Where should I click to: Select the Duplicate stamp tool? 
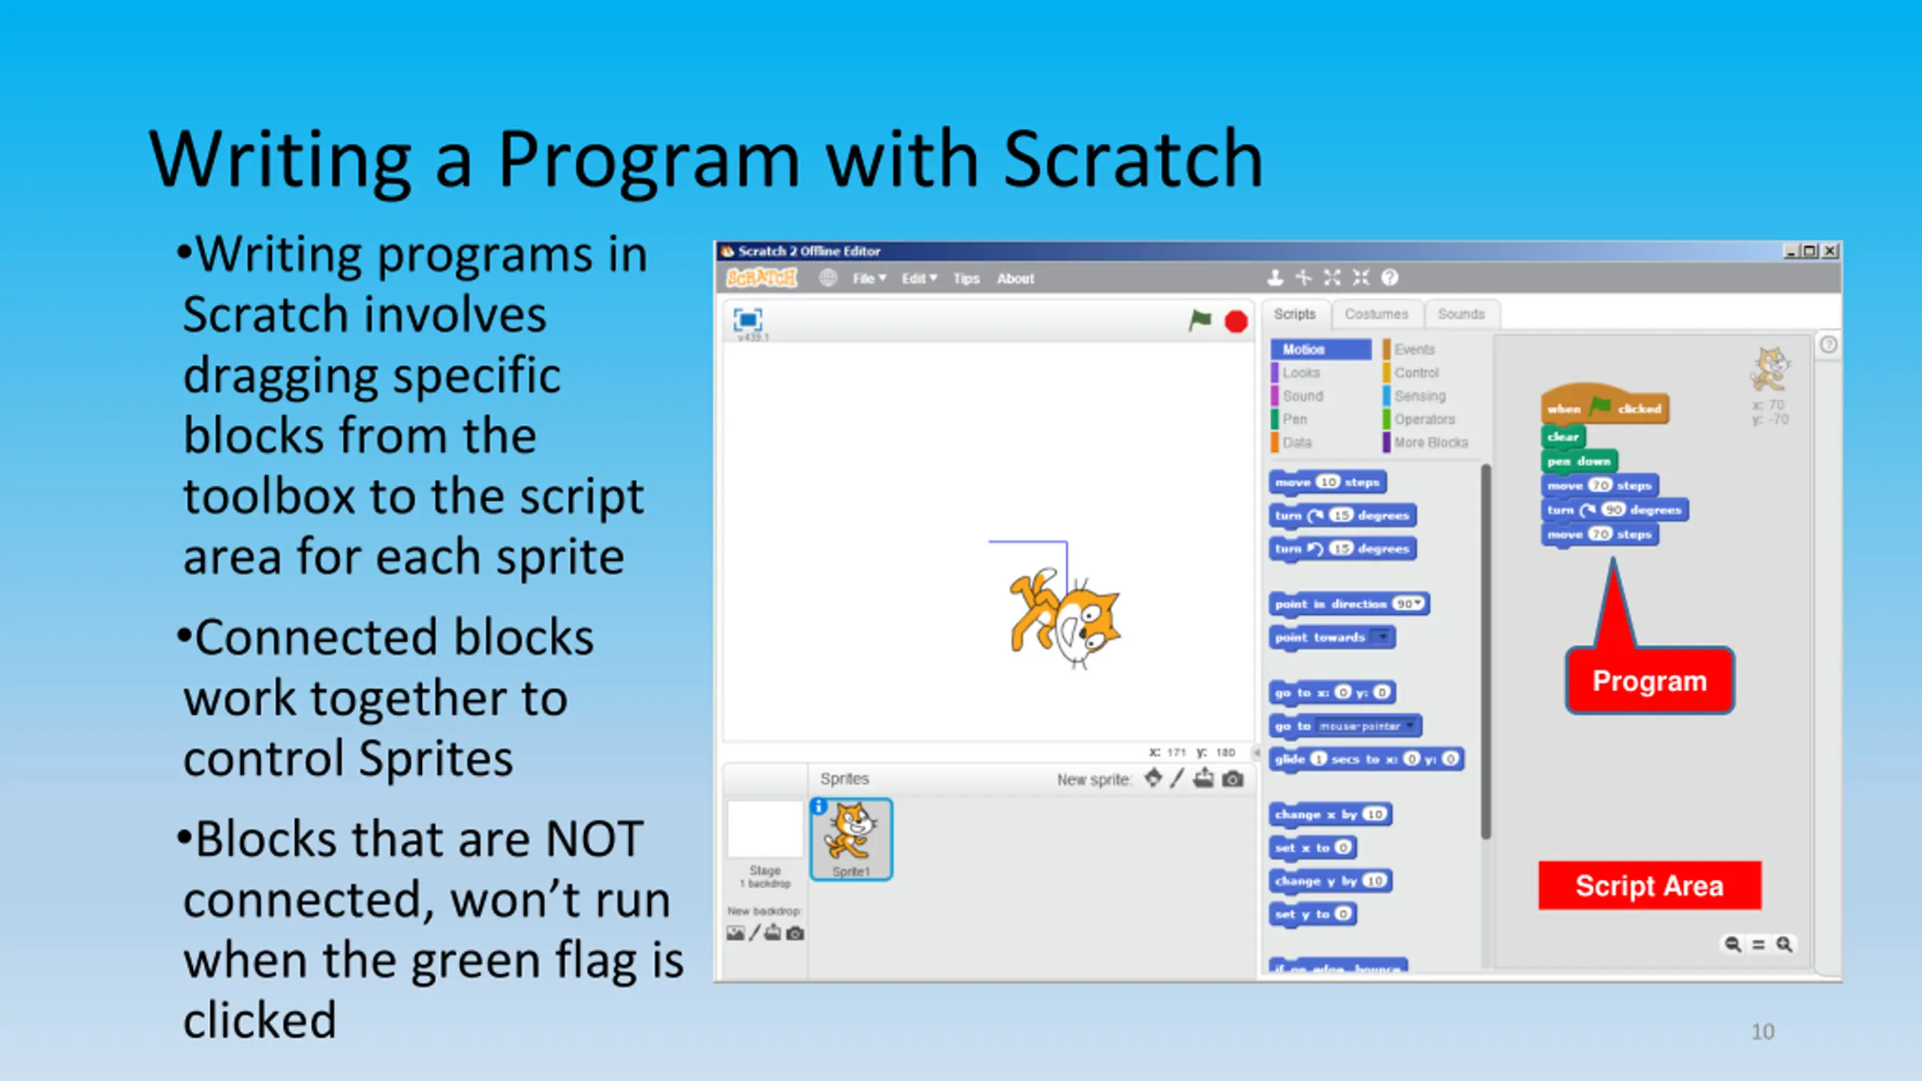[1274, 278]
